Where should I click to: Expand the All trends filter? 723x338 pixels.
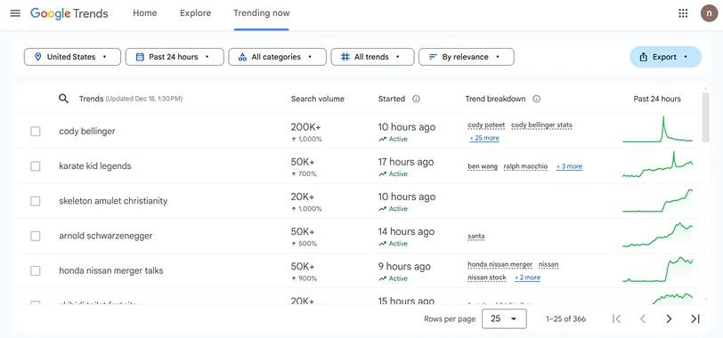click(x=372, y=57)
